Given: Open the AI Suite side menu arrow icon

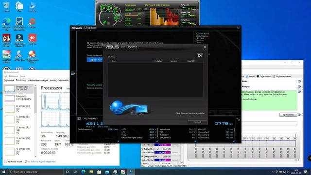Looking at the screenshot, I should pyautogui.click(x=73, y=73).
